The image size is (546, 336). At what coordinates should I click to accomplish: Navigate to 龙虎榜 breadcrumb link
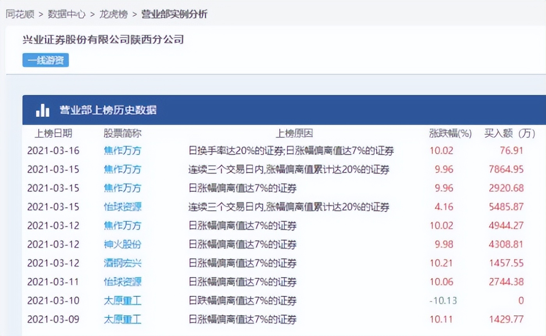[113, 14]
